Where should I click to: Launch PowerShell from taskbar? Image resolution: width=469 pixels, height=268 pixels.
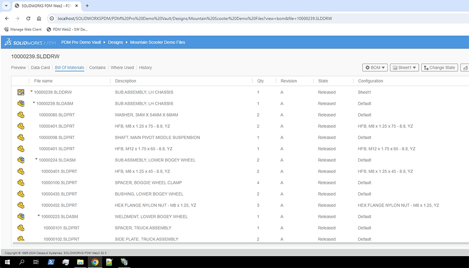pyautogui.click(x=51, y=262)
